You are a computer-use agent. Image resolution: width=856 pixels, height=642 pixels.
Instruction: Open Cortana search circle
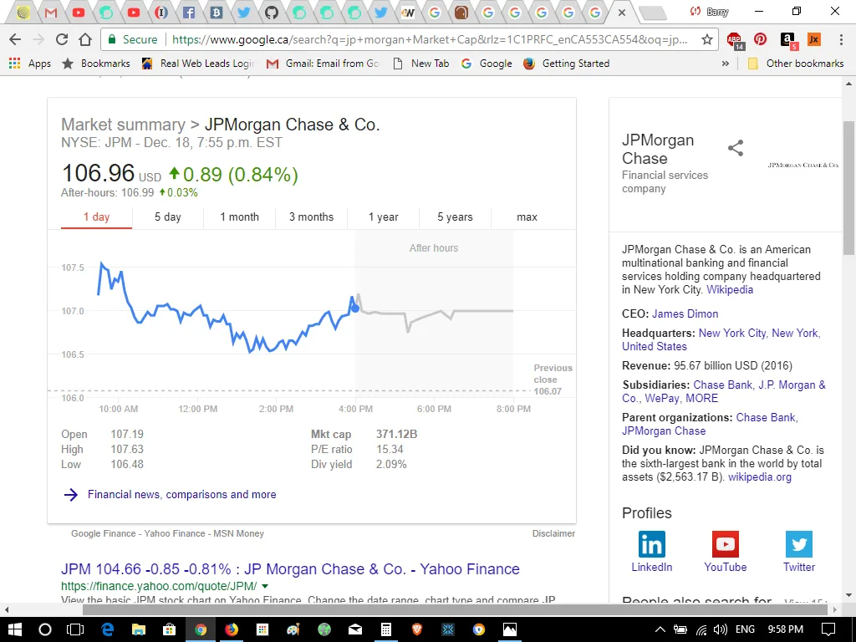(x=45, y=629)
